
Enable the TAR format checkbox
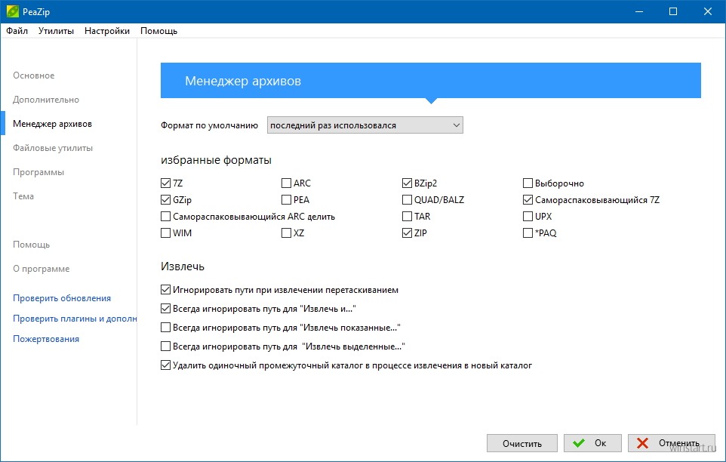[x=407, y=217]
